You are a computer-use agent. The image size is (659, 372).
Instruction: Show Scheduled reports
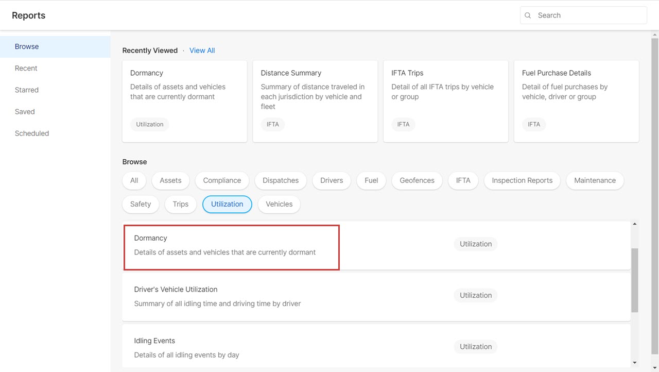[55, 133]
